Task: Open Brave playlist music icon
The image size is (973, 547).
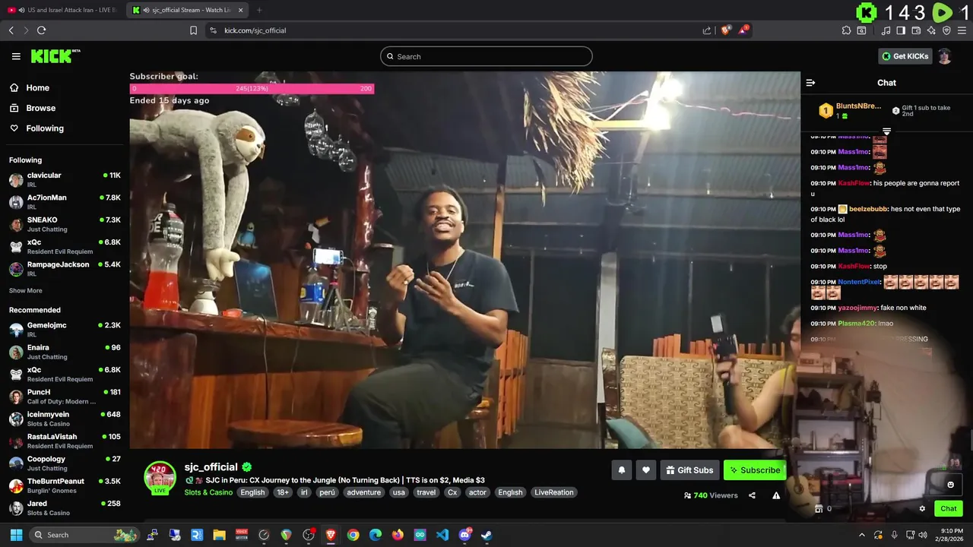Action: pyautogui.click(x=886, y=30)
